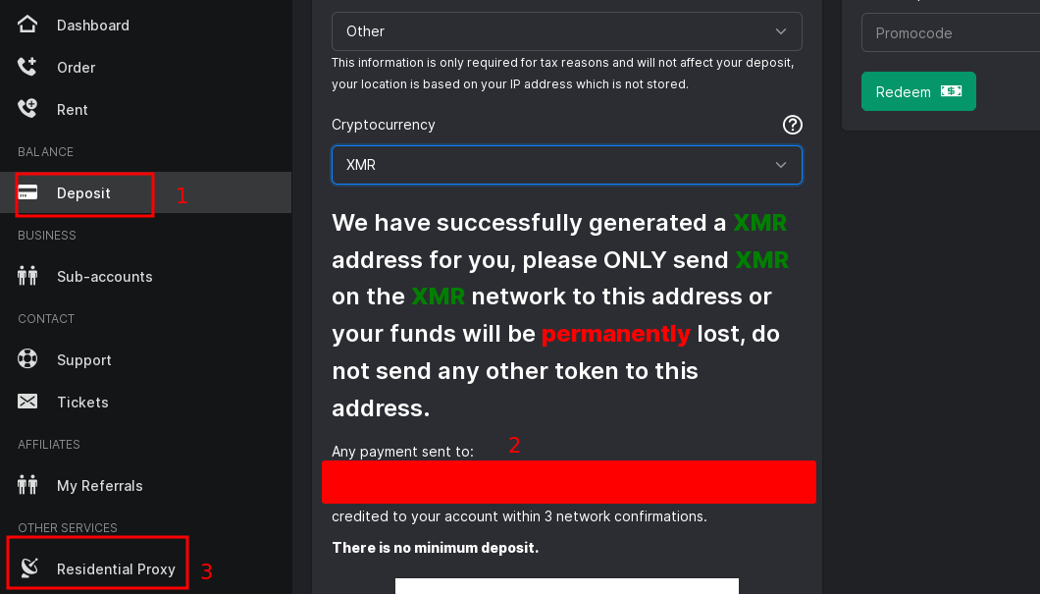The height and width of the screenshot is (594, 1040).
Task: Click the Rent phone icon
Action: pyautogui.click(x=27, y=109)
